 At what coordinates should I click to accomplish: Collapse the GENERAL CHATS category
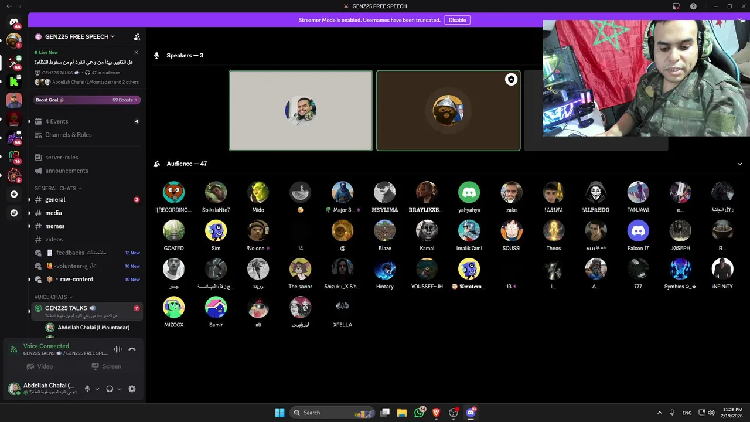[x=57, y=188]
